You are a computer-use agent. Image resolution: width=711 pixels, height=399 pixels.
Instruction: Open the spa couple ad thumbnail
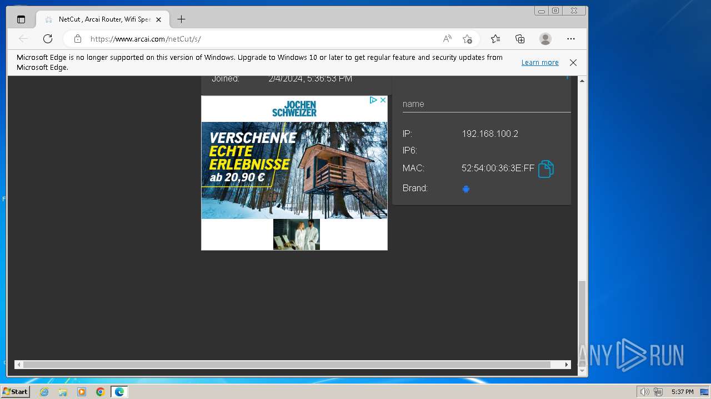297,234
